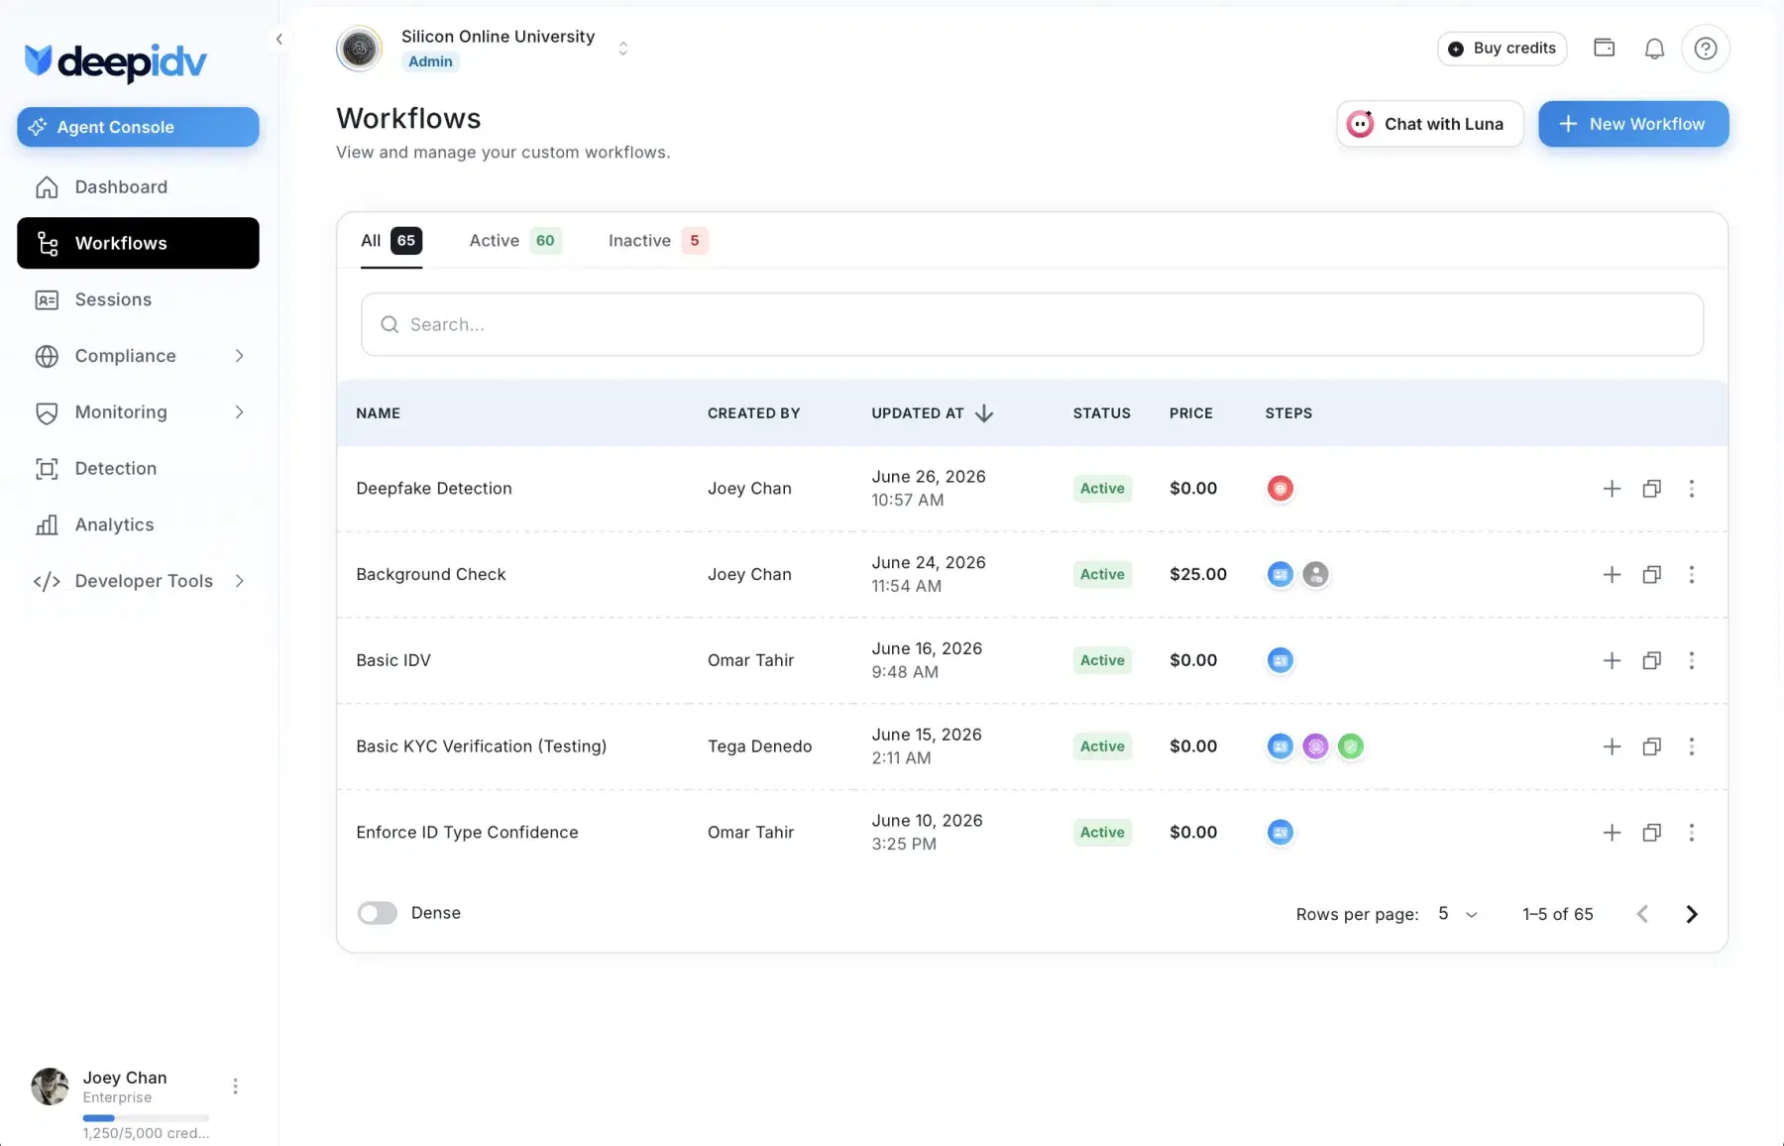The width and height of the screenshot is (1784, 1146).
Task: Duplicate the Background Check workflow
Action: pos(1651,575)
